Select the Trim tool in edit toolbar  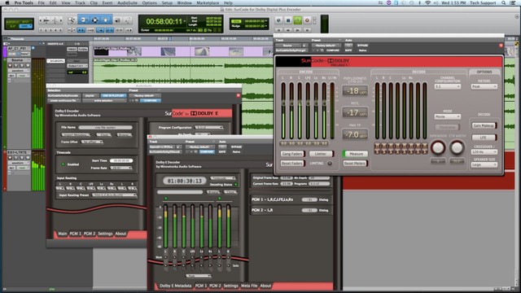pos(83,20)
